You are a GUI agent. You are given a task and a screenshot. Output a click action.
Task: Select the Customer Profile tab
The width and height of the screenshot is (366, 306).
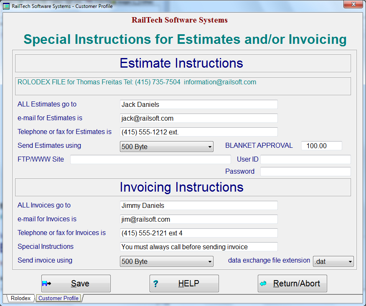(58, 298)
